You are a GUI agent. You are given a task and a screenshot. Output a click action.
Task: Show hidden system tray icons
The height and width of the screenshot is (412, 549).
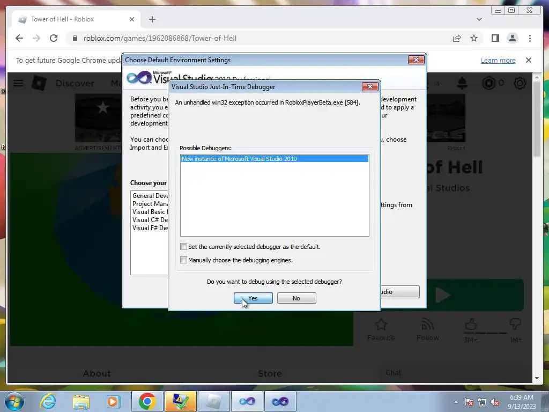(x=456, y=402)
